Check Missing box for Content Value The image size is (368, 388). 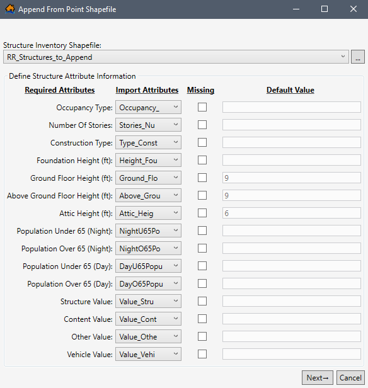click(202, 319)
